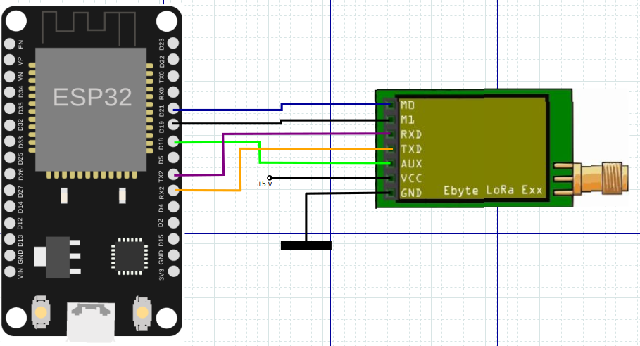The image size is (640, 346).
Task: Click the D19 pin pad
Action: pyautogui.click(x=173, y=124)
